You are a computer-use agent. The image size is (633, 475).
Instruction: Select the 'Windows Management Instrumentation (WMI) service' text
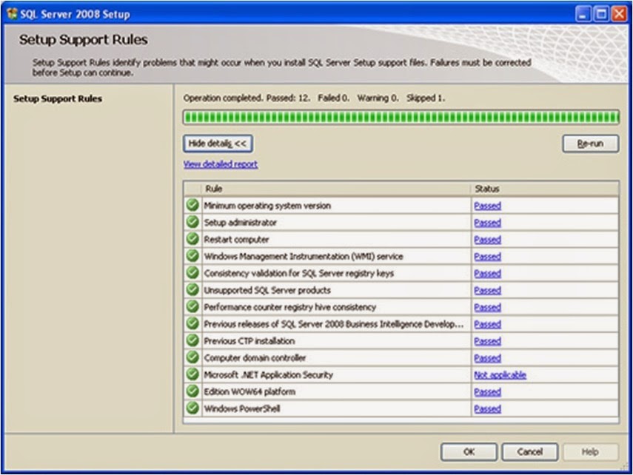tap(304, 256)
